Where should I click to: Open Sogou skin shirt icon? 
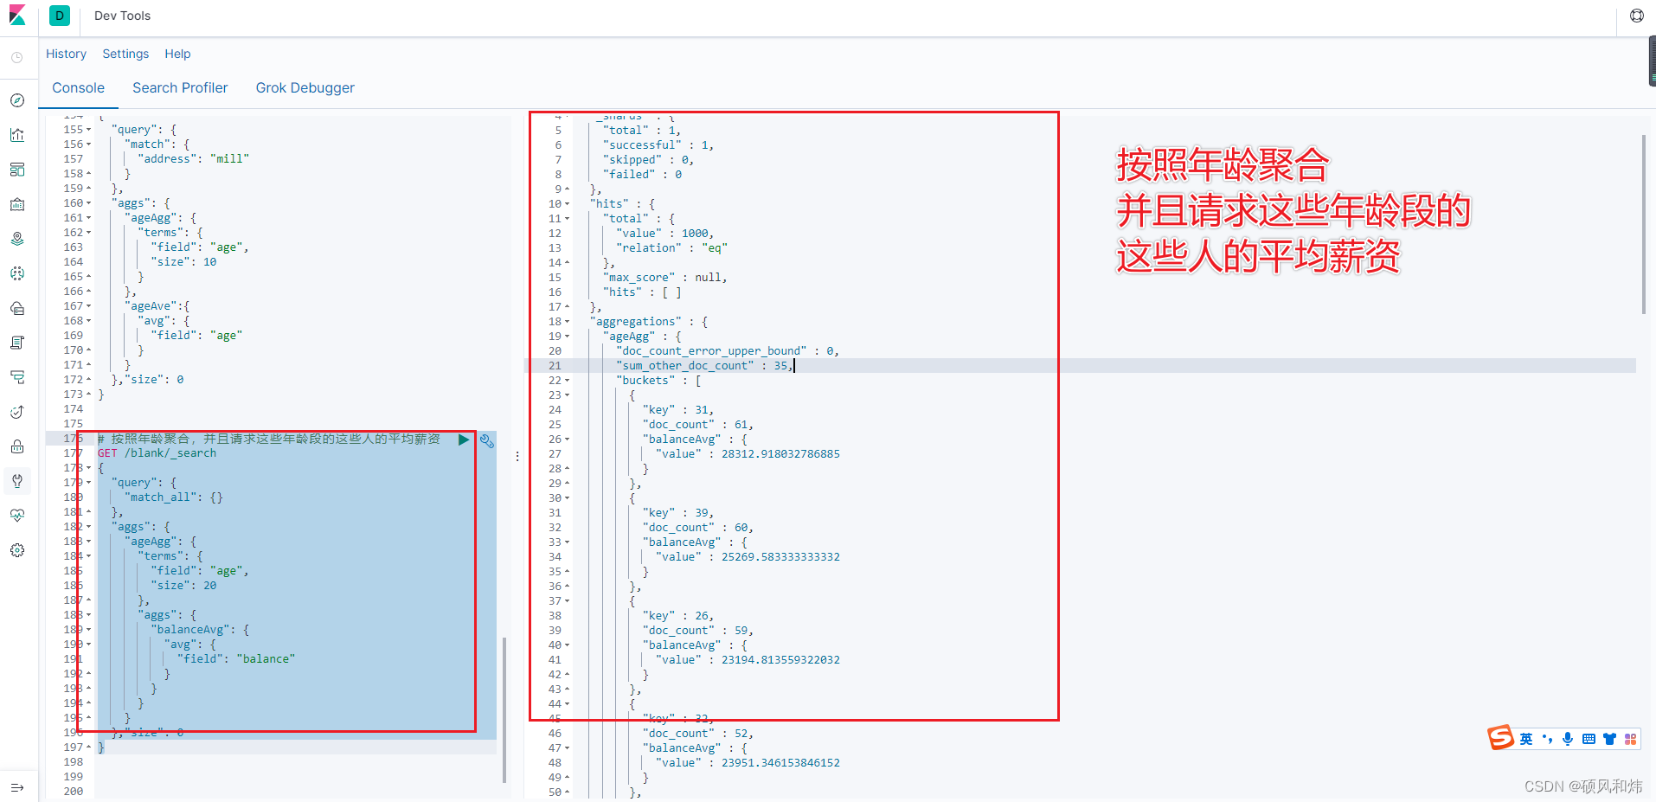pyautogui.click(x=1609, y=739)
